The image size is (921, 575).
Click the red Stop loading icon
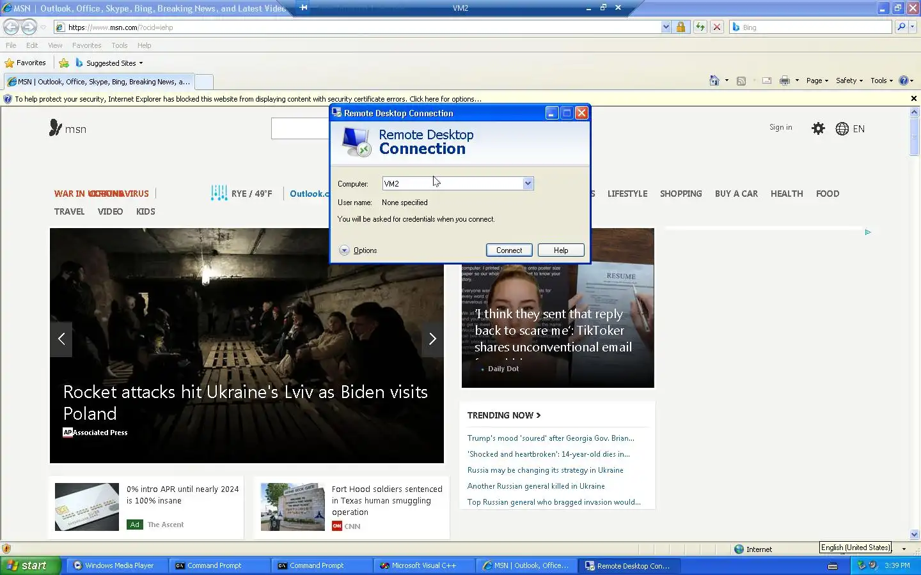[x=717, y=27]
